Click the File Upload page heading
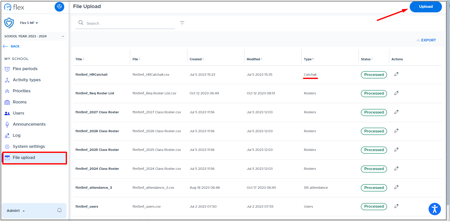The height and width of the screenshot is (221, 450). click(x=87, y=6)
